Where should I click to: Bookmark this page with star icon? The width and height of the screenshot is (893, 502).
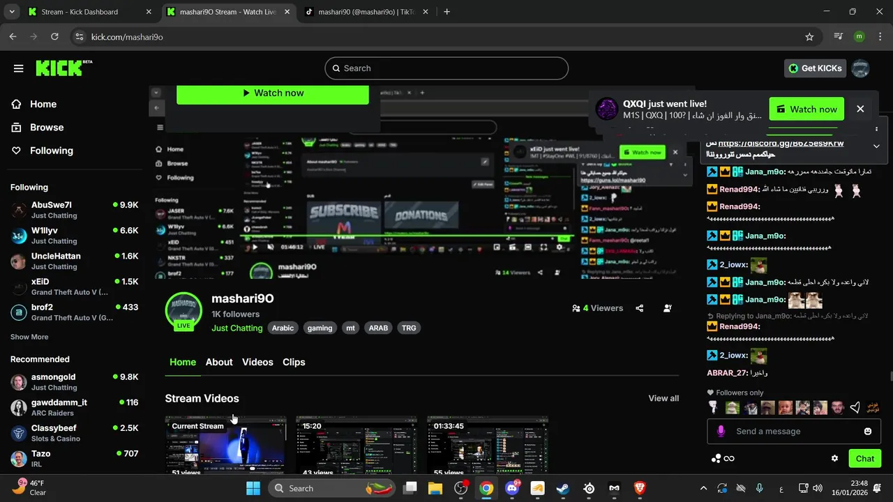(809, 37)
